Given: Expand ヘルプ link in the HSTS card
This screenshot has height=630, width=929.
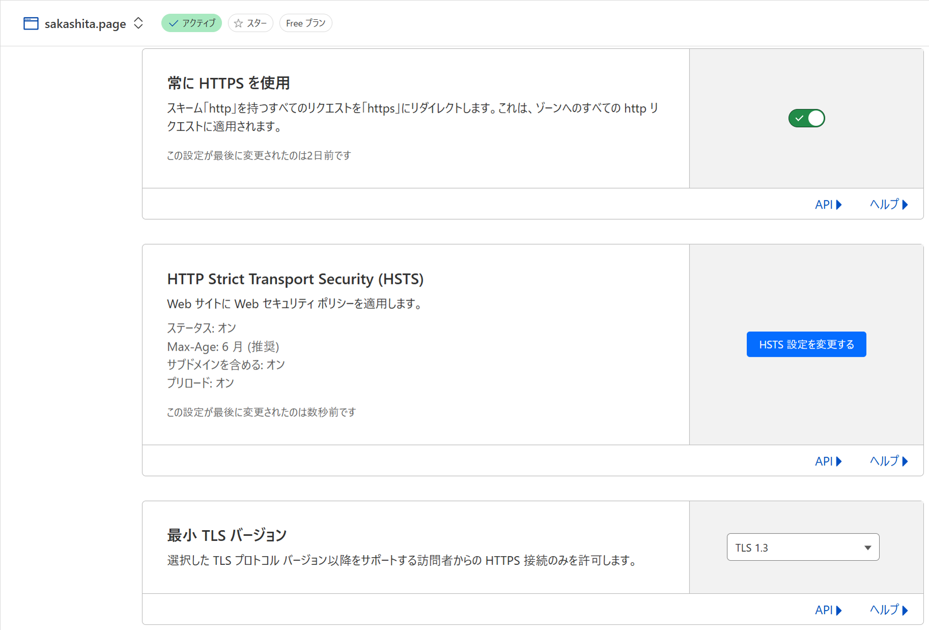Looking at the screenshot, I should 889,461.
